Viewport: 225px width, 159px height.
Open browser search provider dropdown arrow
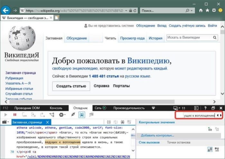point(192,11)
